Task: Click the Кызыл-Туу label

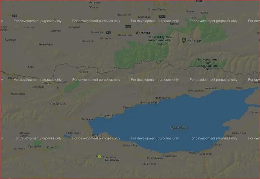Action: (x=130, y=145)
